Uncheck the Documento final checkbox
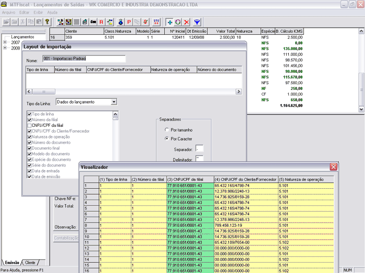The width and height of the screenshot is (365, 273). 29,148
